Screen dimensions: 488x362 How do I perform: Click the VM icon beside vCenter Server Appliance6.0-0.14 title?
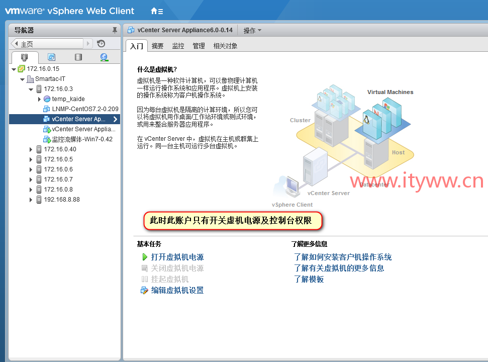pos(131,30)
